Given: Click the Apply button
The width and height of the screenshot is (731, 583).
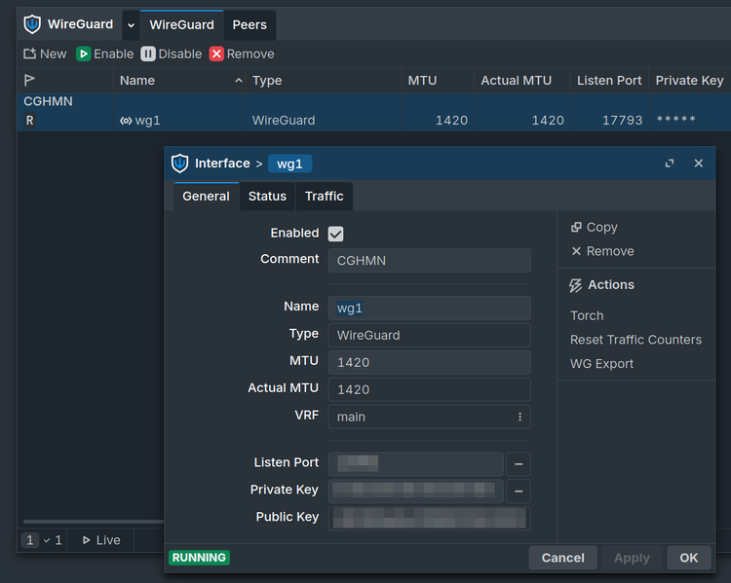Looking at the screenshot, I should 632,558.
